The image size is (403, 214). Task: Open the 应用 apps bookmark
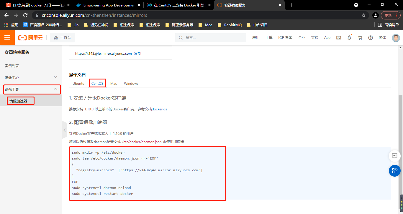11,25
